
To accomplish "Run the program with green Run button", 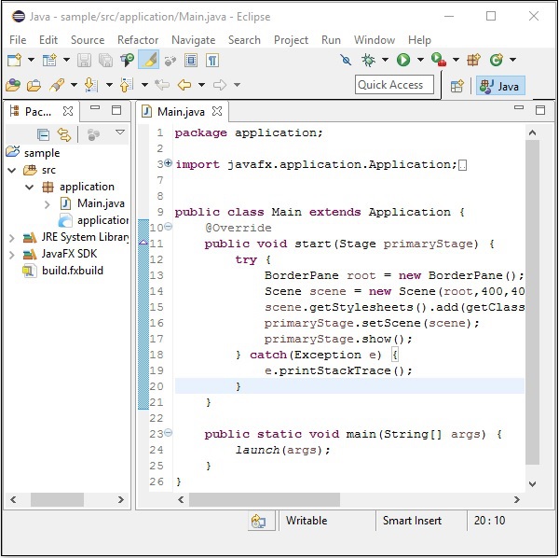I will 403,60.
